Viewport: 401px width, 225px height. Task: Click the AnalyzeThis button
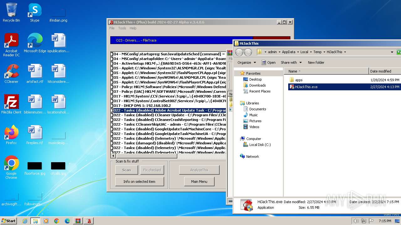tap(199, 170)
